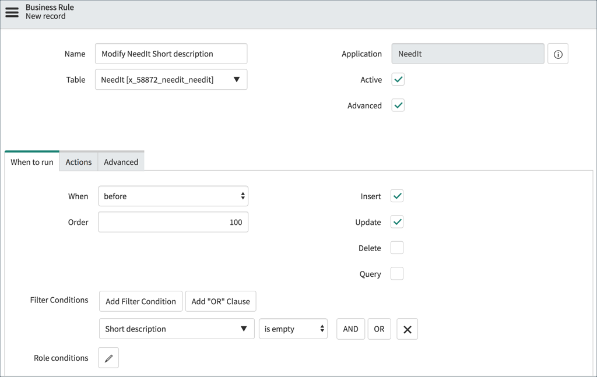Image resolution: width=597 pixels, height=377 pixels.
Task: Remove the filter condition using X icon
Action: [406, 329]
